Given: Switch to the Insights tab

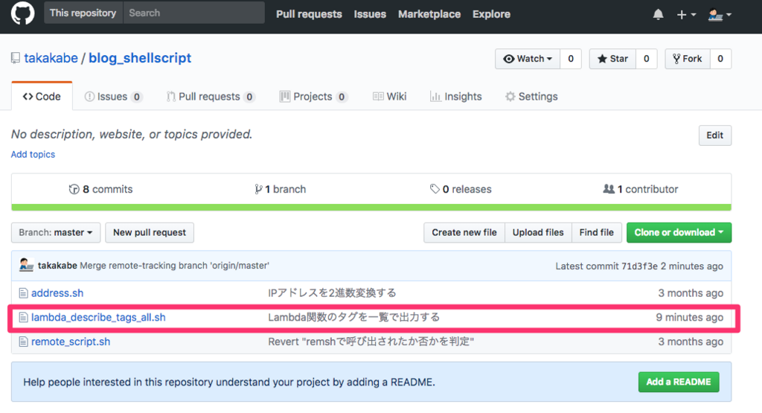Looking at the screenshot, I should pos(456,97).
